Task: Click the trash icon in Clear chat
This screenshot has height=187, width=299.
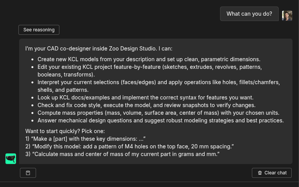Action: tap(260, 173)
